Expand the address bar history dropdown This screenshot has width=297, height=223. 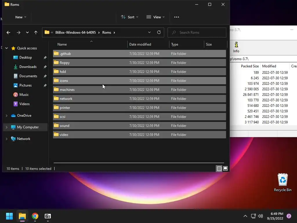pyautogui.click(x=149, y=32)
